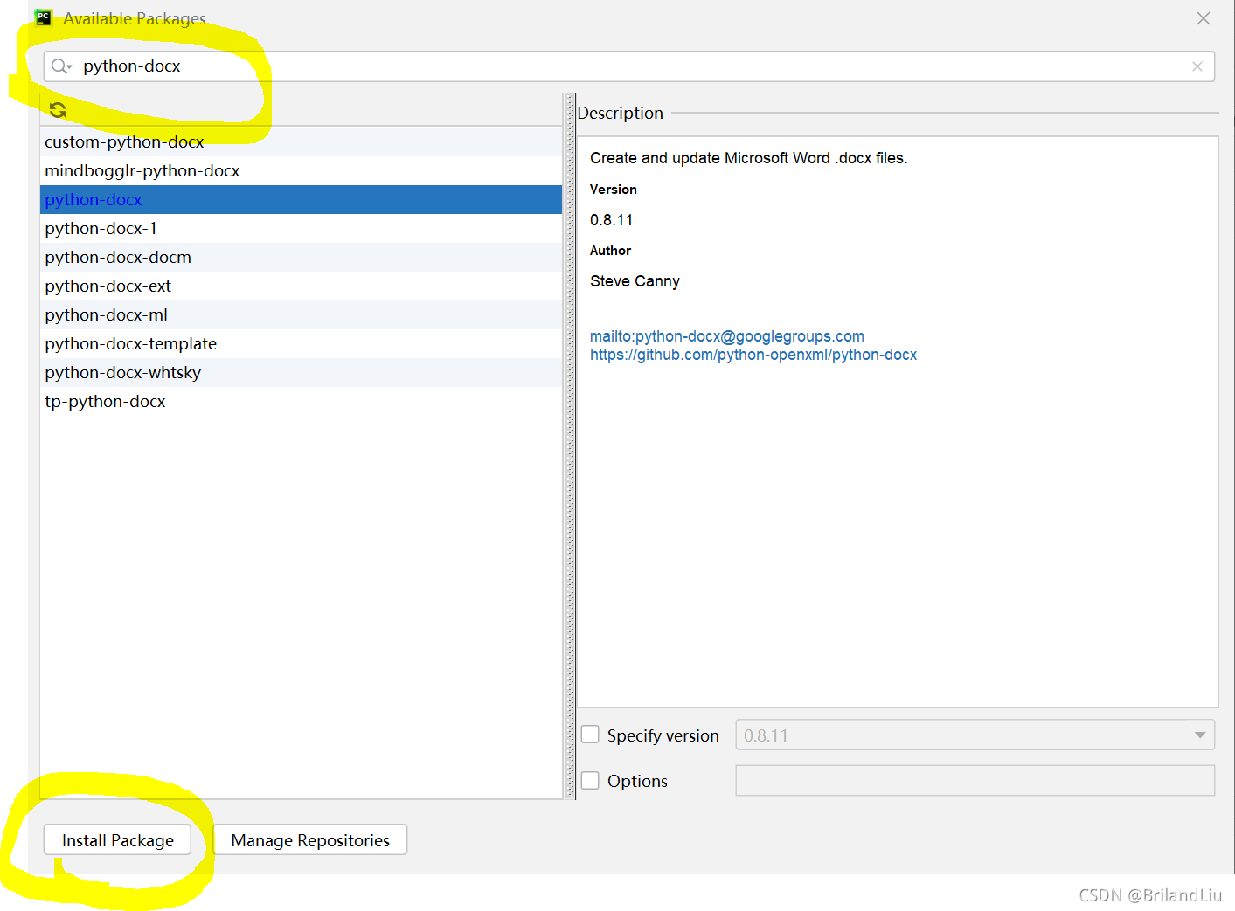Enable the Options checkbox
The width and height of the screenshot is (1235, 911).
(591, 781)
